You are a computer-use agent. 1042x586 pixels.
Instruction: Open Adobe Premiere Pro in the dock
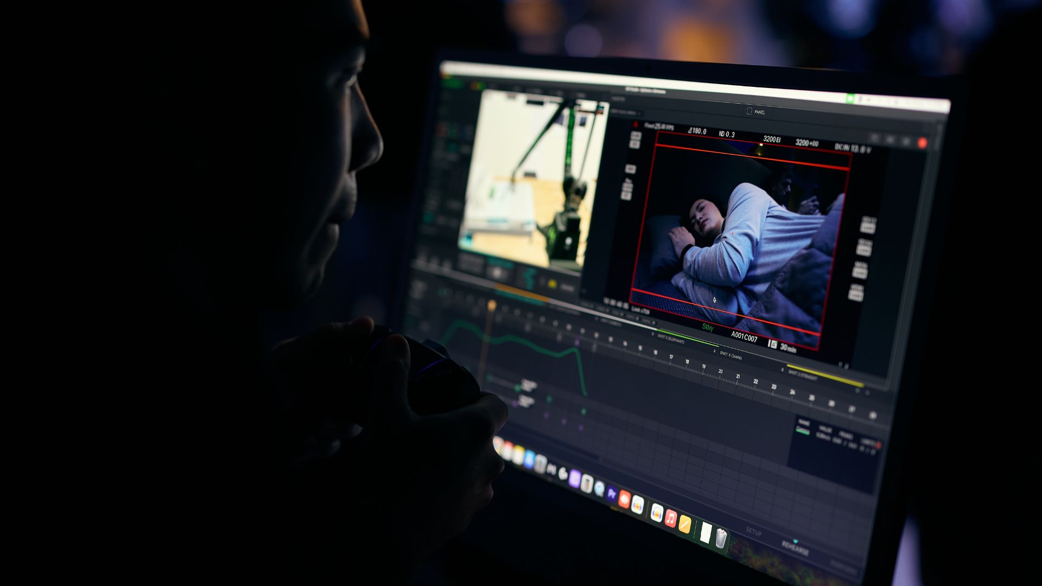pos(612,494)
